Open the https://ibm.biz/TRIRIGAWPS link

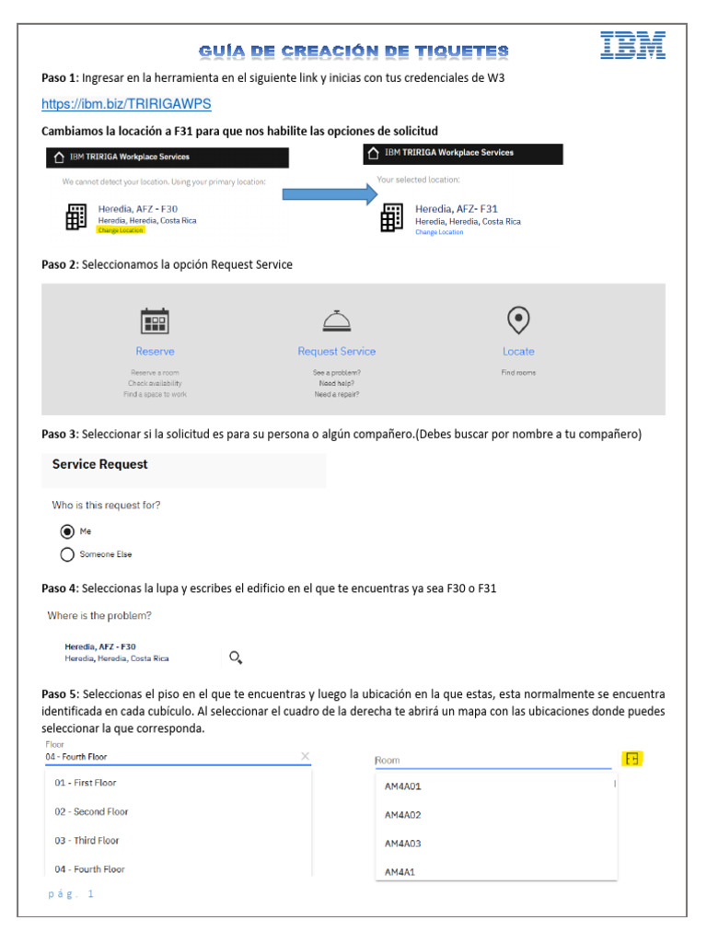click(126, 104)
